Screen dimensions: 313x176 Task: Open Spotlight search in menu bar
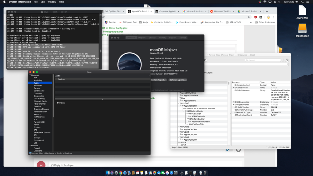pos(302,2)
